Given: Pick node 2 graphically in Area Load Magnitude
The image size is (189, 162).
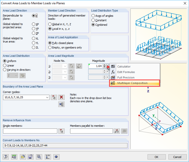Looking at the screenshot, I should tap(71, 72).
